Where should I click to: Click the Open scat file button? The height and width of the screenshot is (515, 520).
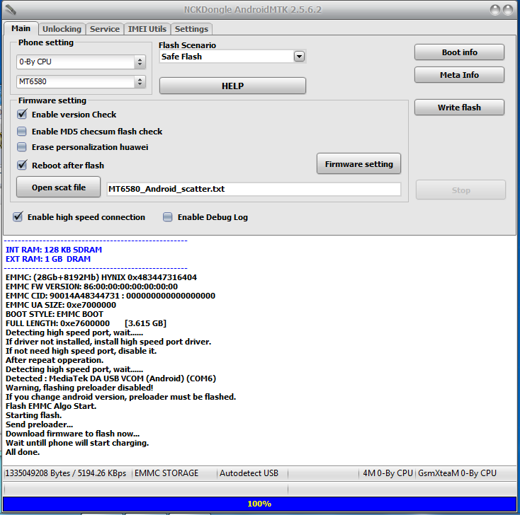pyautogui.click(x=58, y=187)
